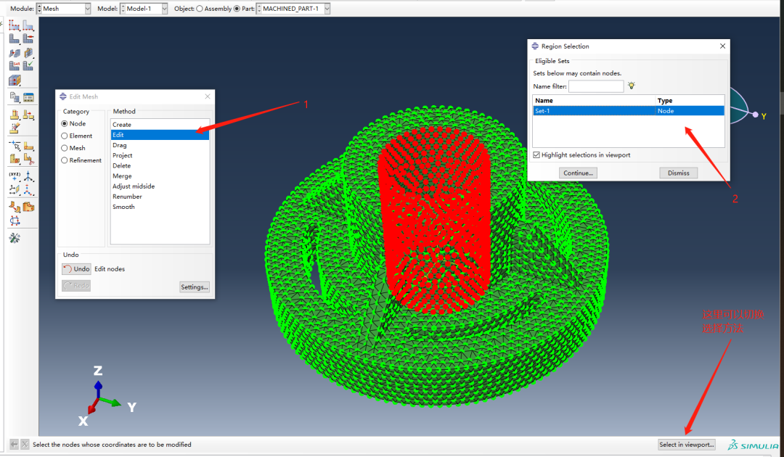
Task: Select Virtual Topology Combine Edges icon
Action: click(28, 115)
